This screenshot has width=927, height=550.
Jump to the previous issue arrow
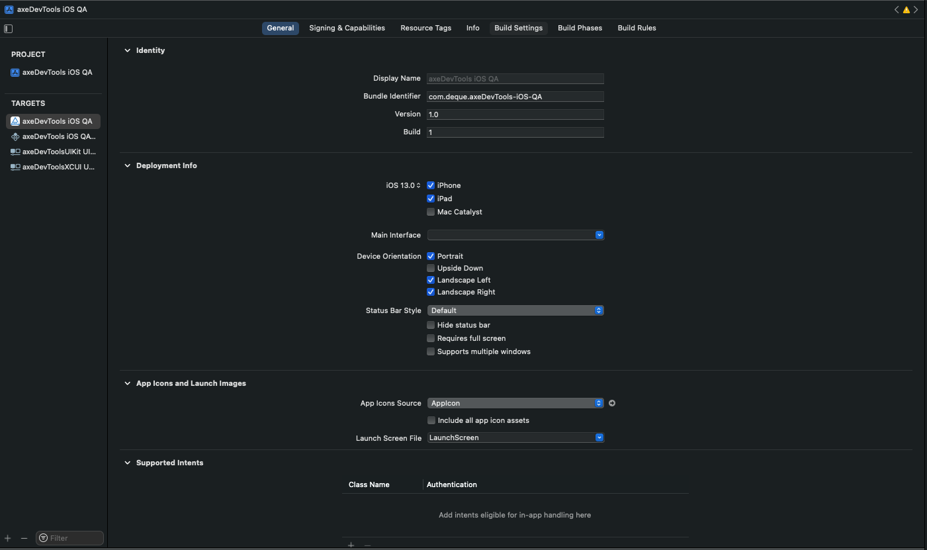point(897,10)
